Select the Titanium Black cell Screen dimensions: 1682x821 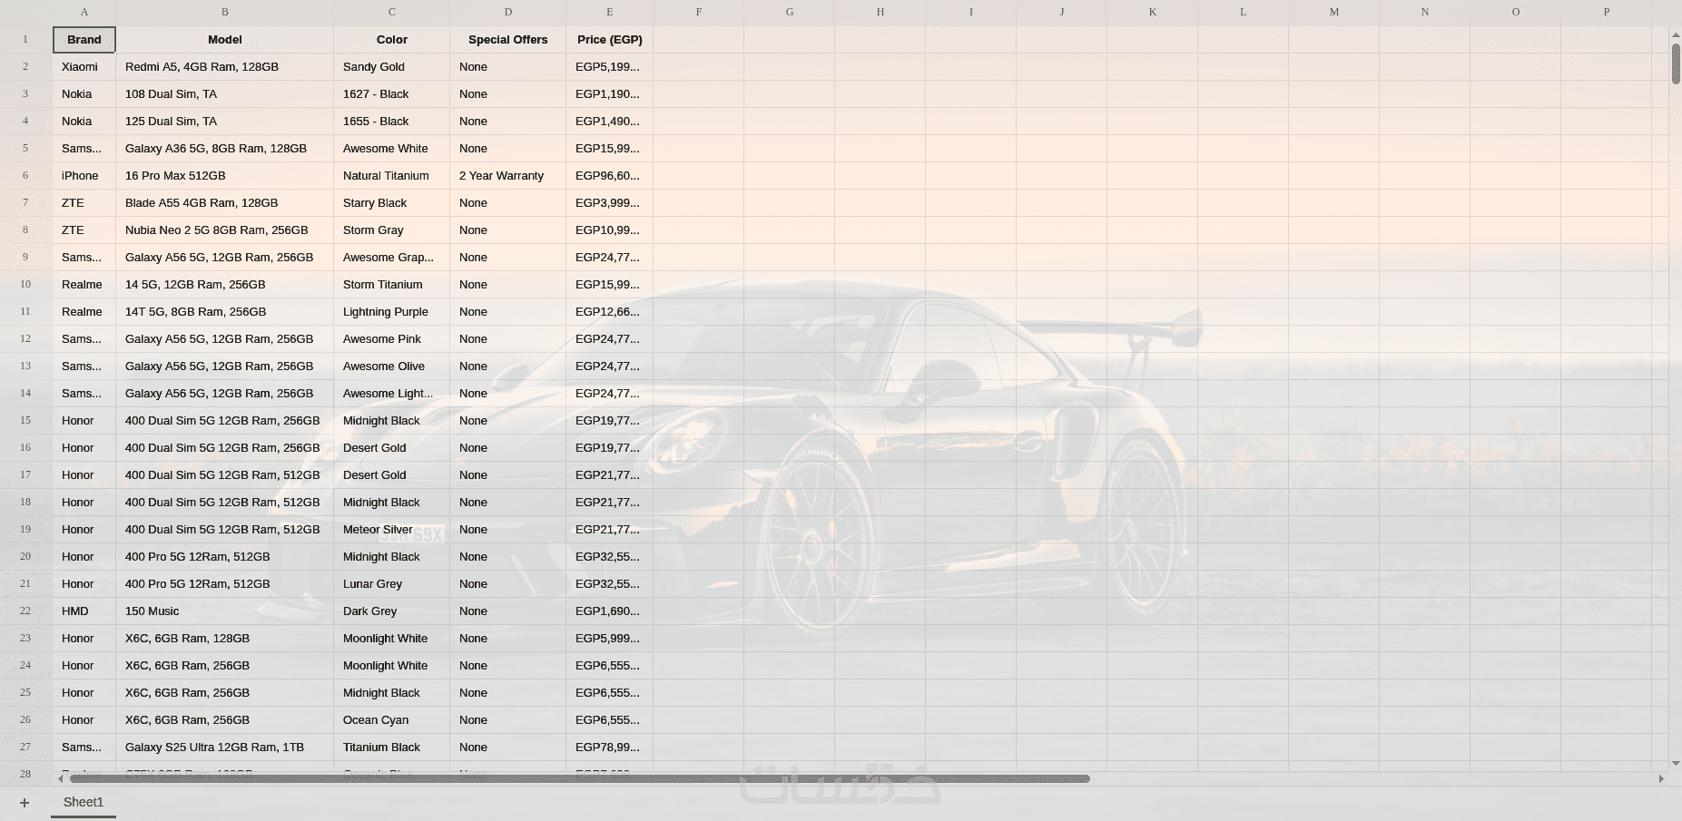[x=392, y=748]
